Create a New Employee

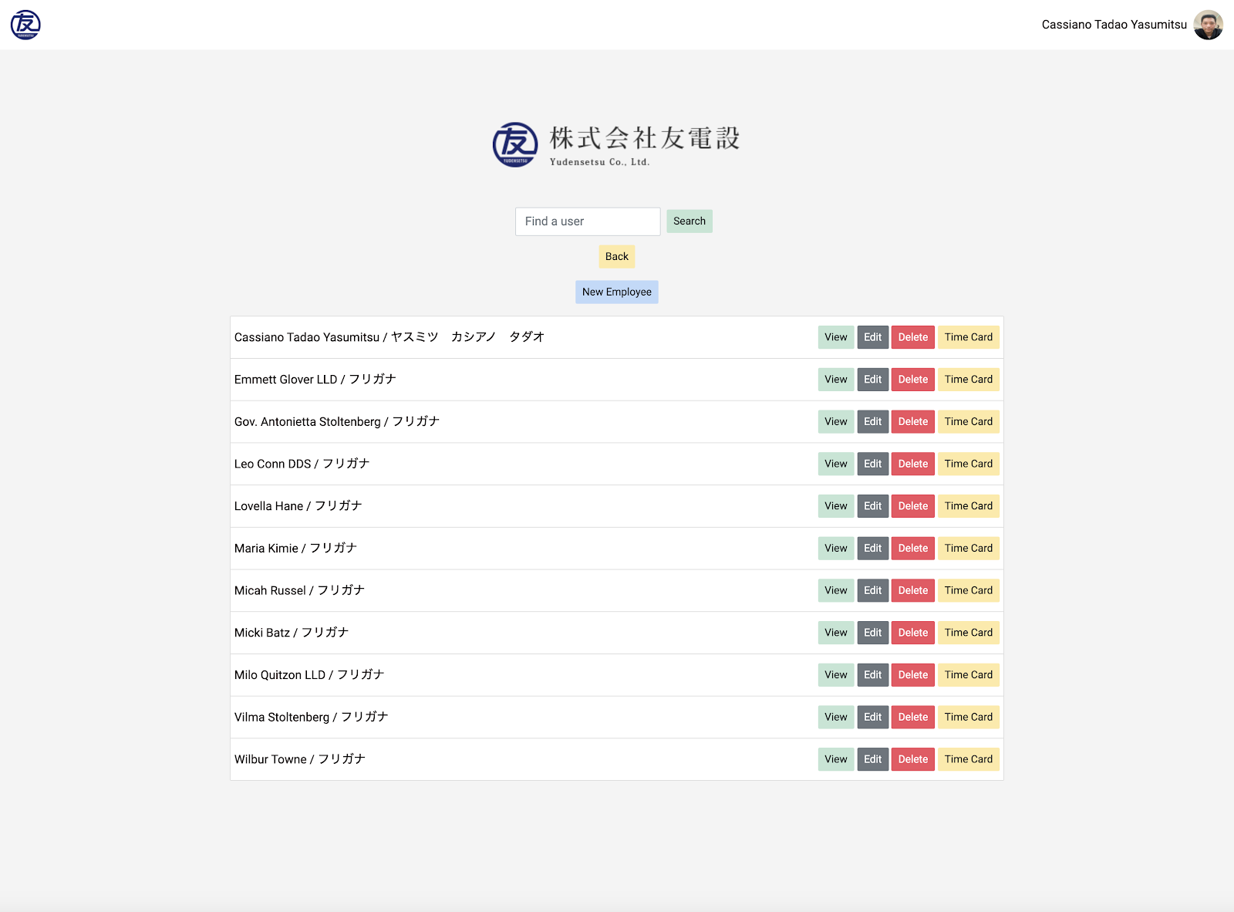(617, 292)
